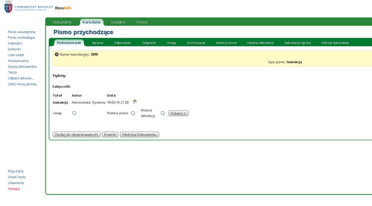Open Pismo wewnętrzne sidebar link
Viewport: 372px width, 206px height.
(21, 32)
